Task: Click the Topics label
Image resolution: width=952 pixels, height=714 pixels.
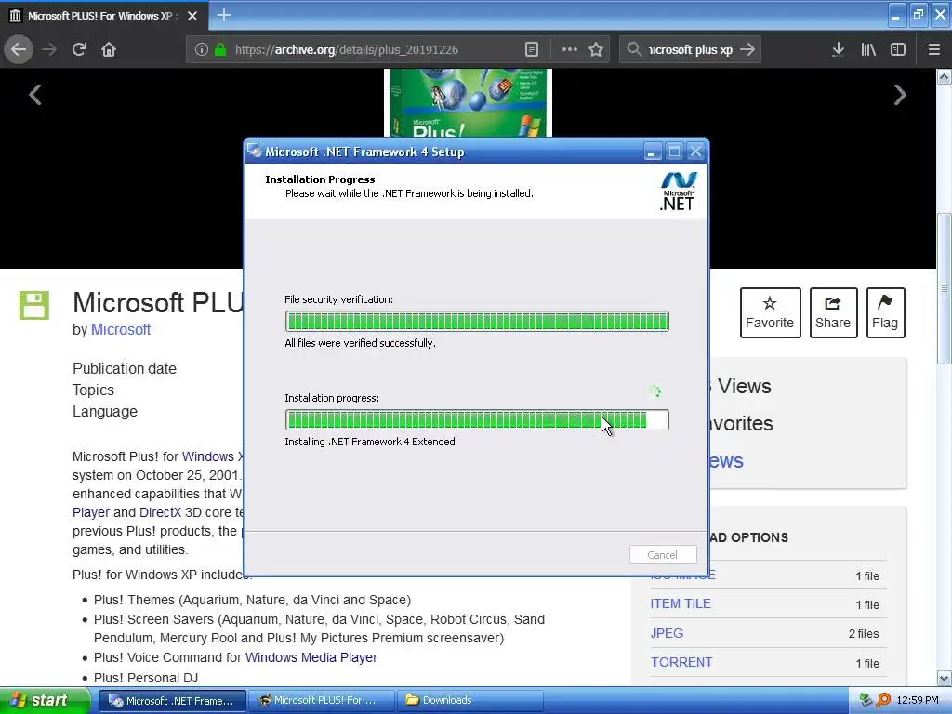Action: (x=93, y=390)
